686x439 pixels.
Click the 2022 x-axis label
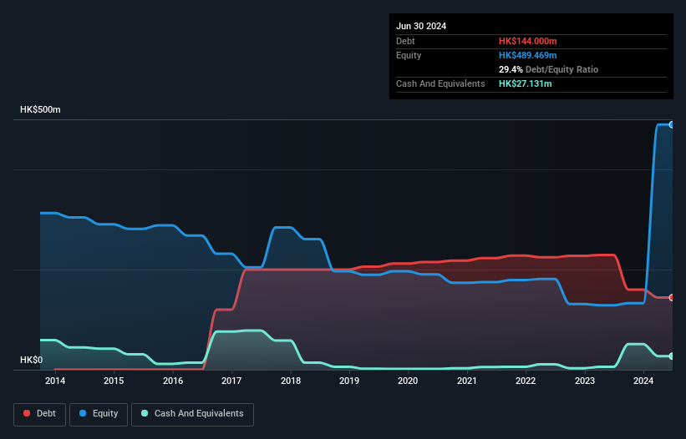[526, 381]
